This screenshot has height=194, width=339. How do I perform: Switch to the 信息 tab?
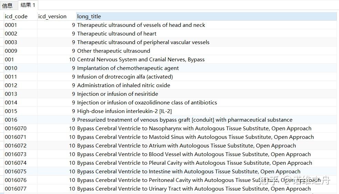(x=7, y=5)
